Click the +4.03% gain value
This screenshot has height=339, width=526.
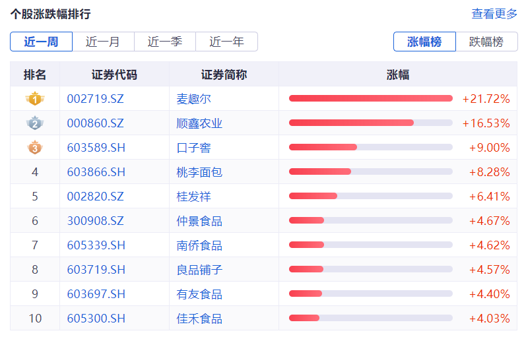(x=490, y=319)
